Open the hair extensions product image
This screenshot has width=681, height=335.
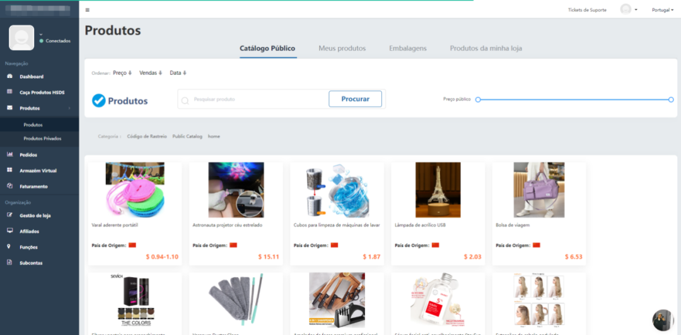pos(539,300)
